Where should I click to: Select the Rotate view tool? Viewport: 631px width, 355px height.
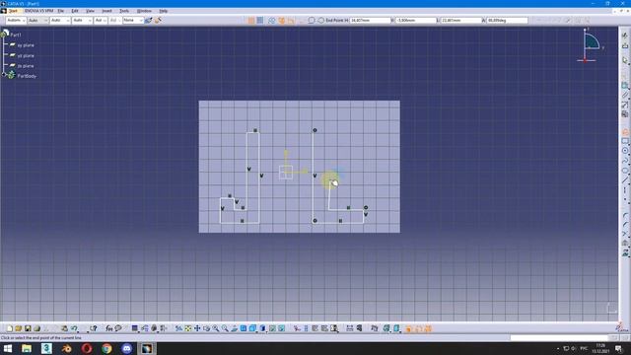coord(206,328)
